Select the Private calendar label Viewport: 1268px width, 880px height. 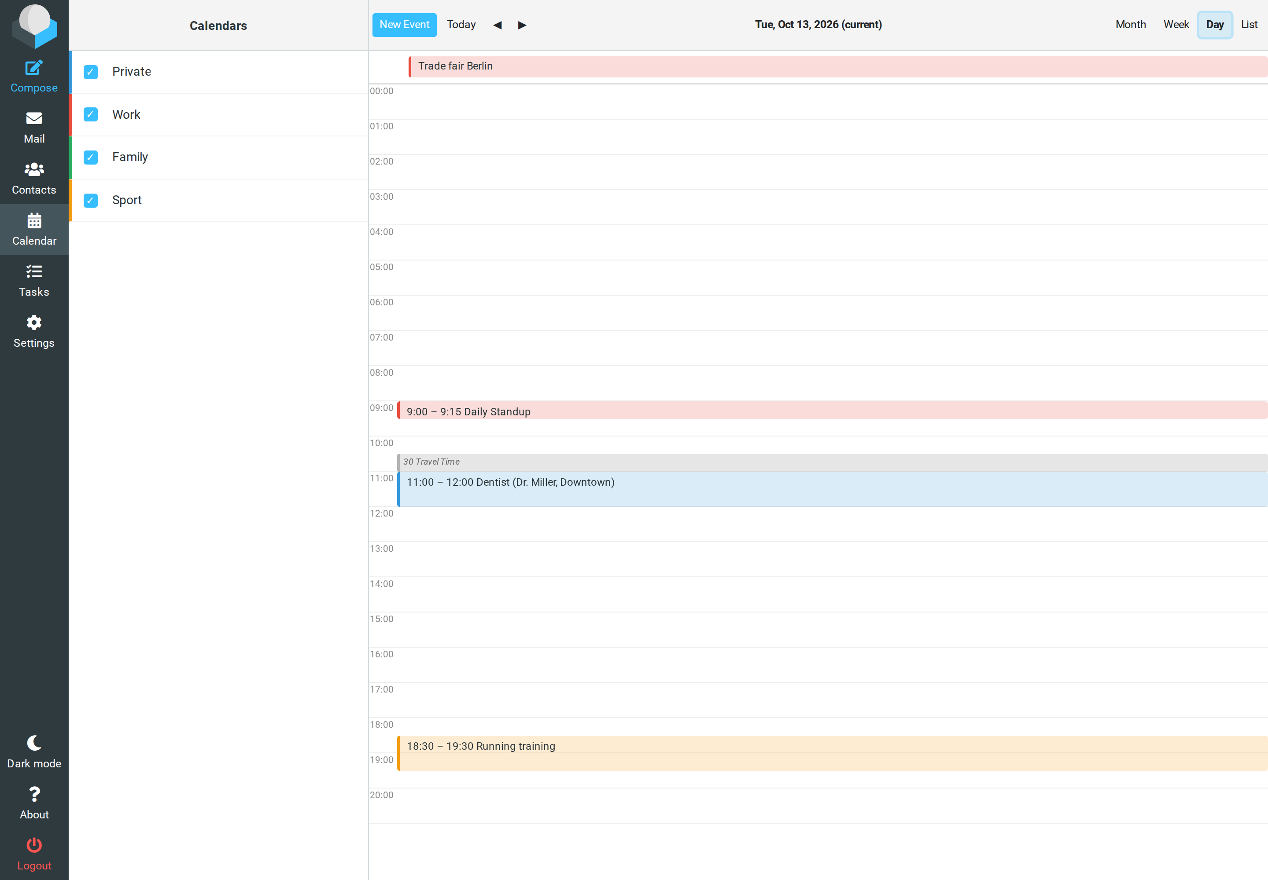tap(131, 72)
